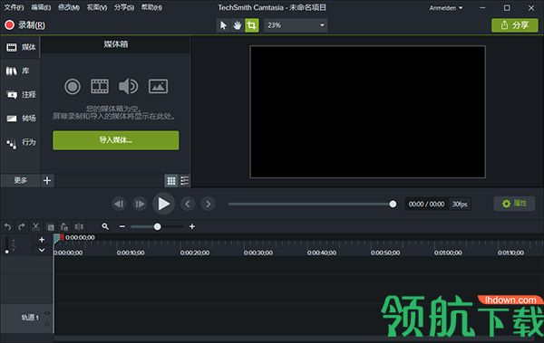Click the green 导入媒体 import button
This screenshot has width=544, height=343.
(116, 140)
